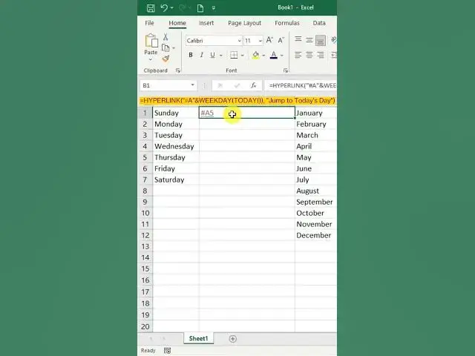Click the Copy icon
The image size is (475, 356).
[x=166, y=47]
